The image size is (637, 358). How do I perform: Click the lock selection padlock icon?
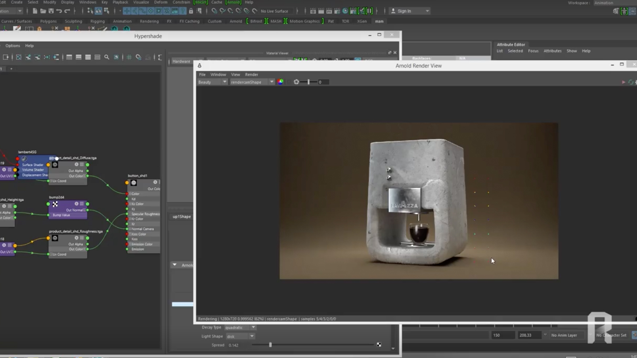[x=191, y=11]
